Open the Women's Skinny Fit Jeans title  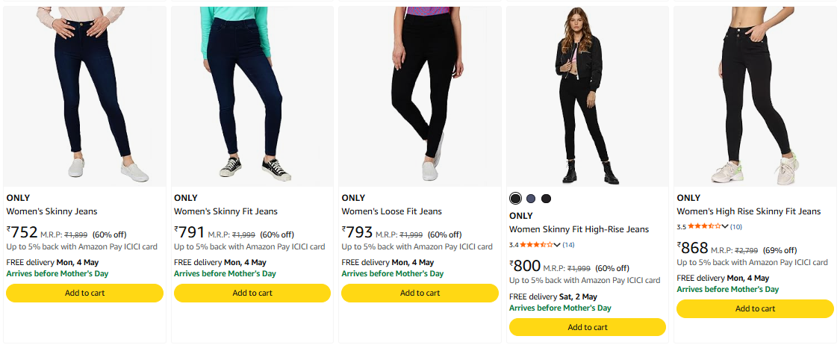[225, 211]
